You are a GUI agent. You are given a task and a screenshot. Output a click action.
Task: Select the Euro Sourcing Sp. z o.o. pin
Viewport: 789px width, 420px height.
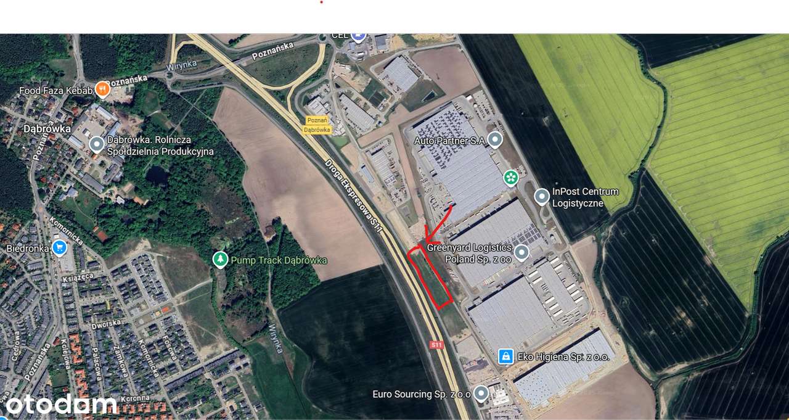coord(481,393)
